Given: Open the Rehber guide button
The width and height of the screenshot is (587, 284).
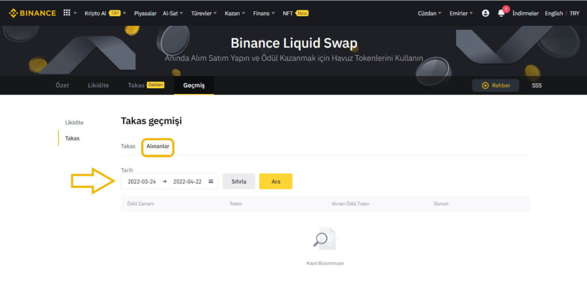Looking at the screenshot, I should coord(496,85).
